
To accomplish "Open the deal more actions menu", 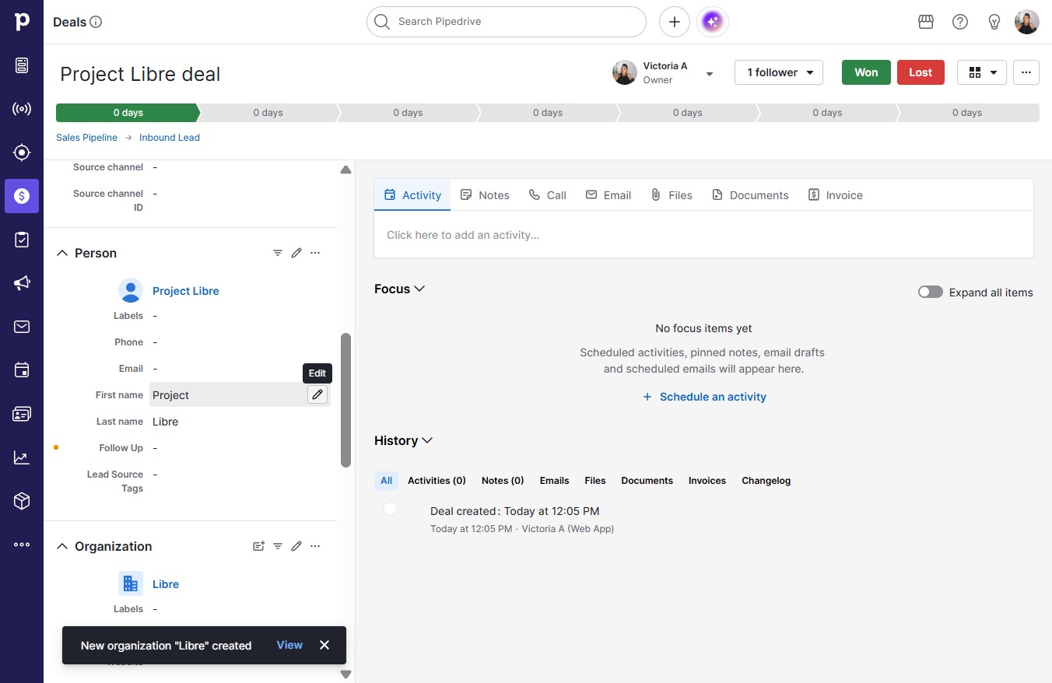I will tap(1026, 72).
